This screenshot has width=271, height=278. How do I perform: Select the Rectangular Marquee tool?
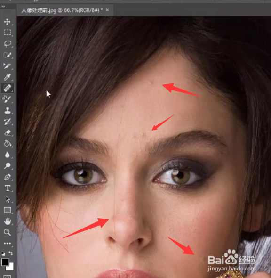[x=7, y=33]
